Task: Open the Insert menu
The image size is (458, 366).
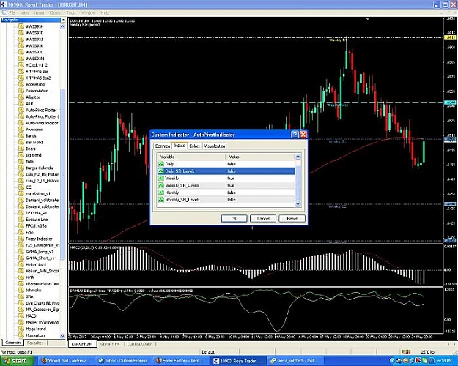Action: 39,13
